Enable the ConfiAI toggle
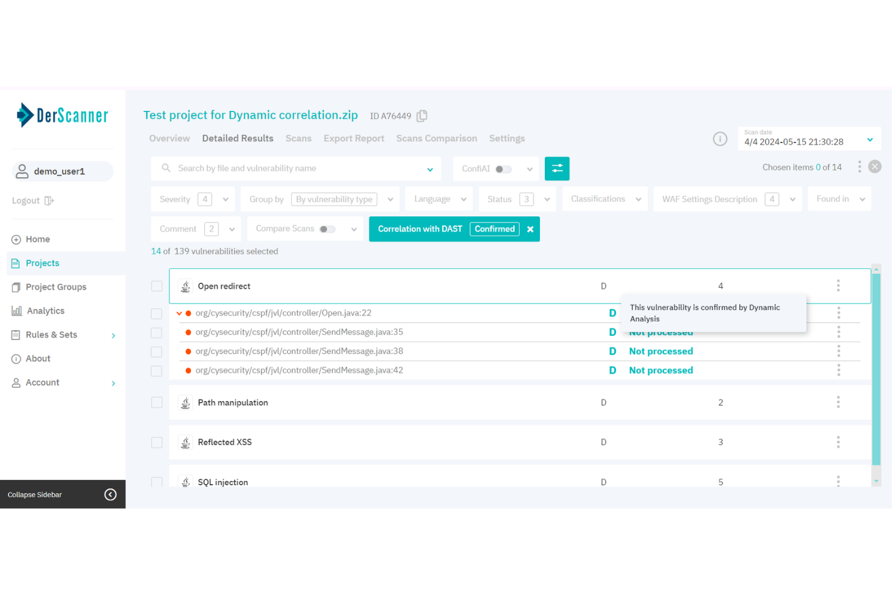This screenshot has height=595, width=892. click(x=504, y=169)
